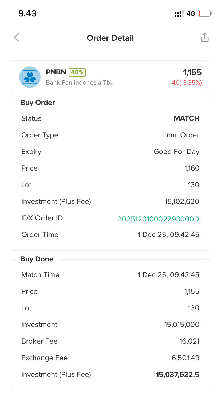Viewport: 221px width, 395px height.
Task: Tap the bold total 15,037,522.5 amount
Action: [x=177, y=374]
